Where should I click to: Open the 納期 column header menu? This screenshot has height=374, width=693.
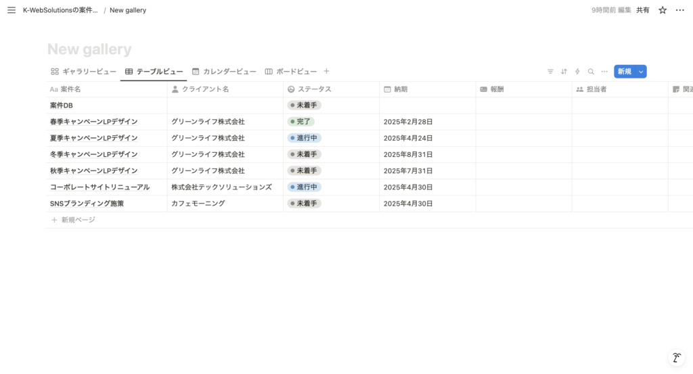[401, 89]
